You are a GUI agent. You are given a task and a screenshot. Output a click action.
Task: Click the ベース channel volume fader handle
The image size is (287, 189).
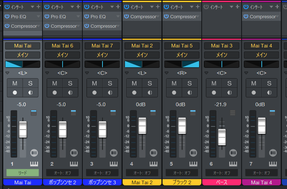click(222, 137)
